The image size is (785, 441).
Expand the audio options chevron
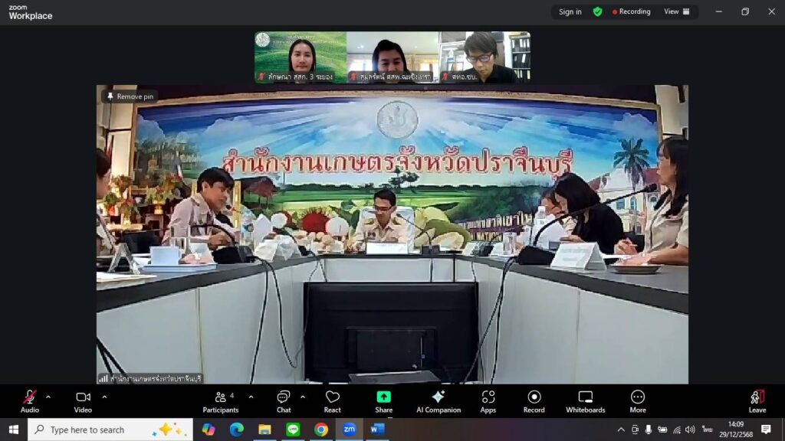pos(48,397)
